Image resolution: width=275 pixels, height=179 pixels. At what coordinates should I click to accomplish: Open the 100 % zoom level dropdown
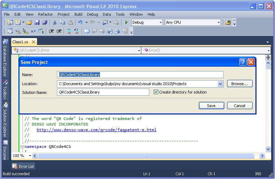coord(30,156)
